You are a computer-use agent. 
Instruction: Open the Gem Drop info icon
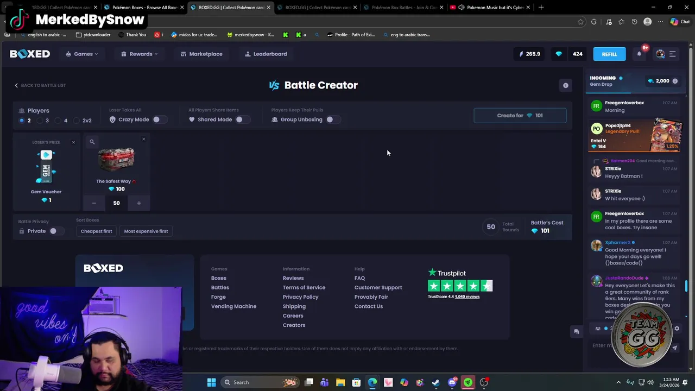click(675, 81)
